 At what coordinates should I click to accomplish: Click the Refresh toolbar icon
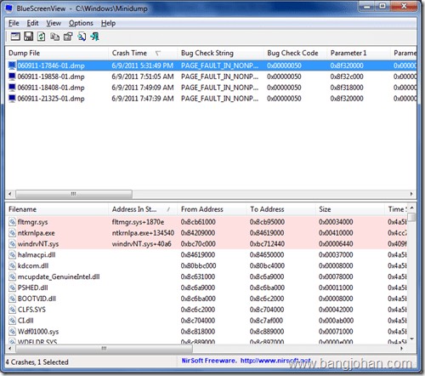click(42, 37)
